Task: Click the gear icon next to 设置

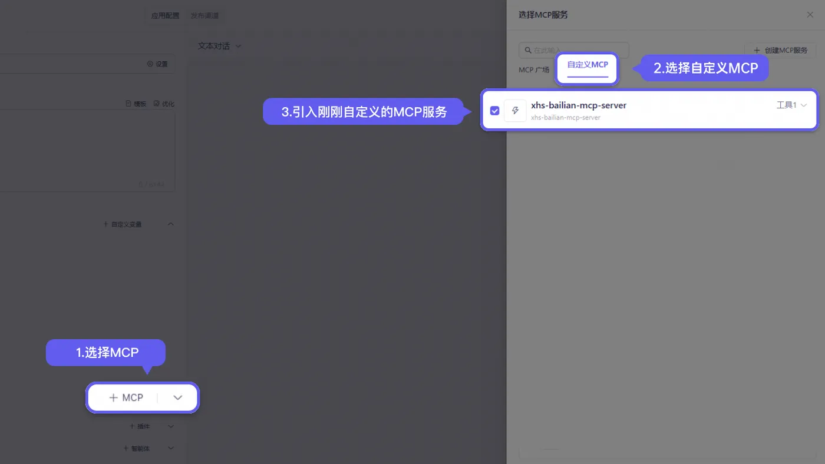Action: click(150, 64)
